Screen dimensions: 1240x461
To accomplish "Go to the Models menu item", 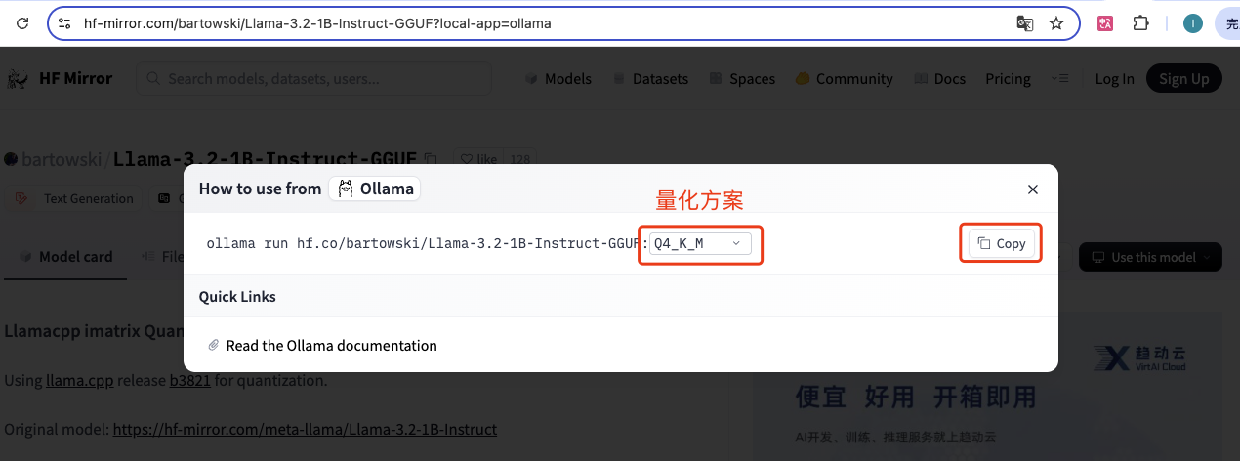I will pos(558,79).
